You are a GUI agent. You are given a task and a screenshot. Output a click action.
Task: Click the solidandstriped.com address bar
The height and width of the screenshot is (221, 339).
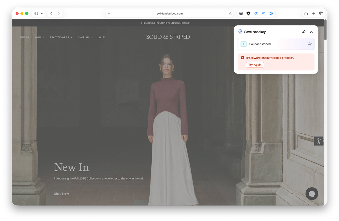click(170, 14)
